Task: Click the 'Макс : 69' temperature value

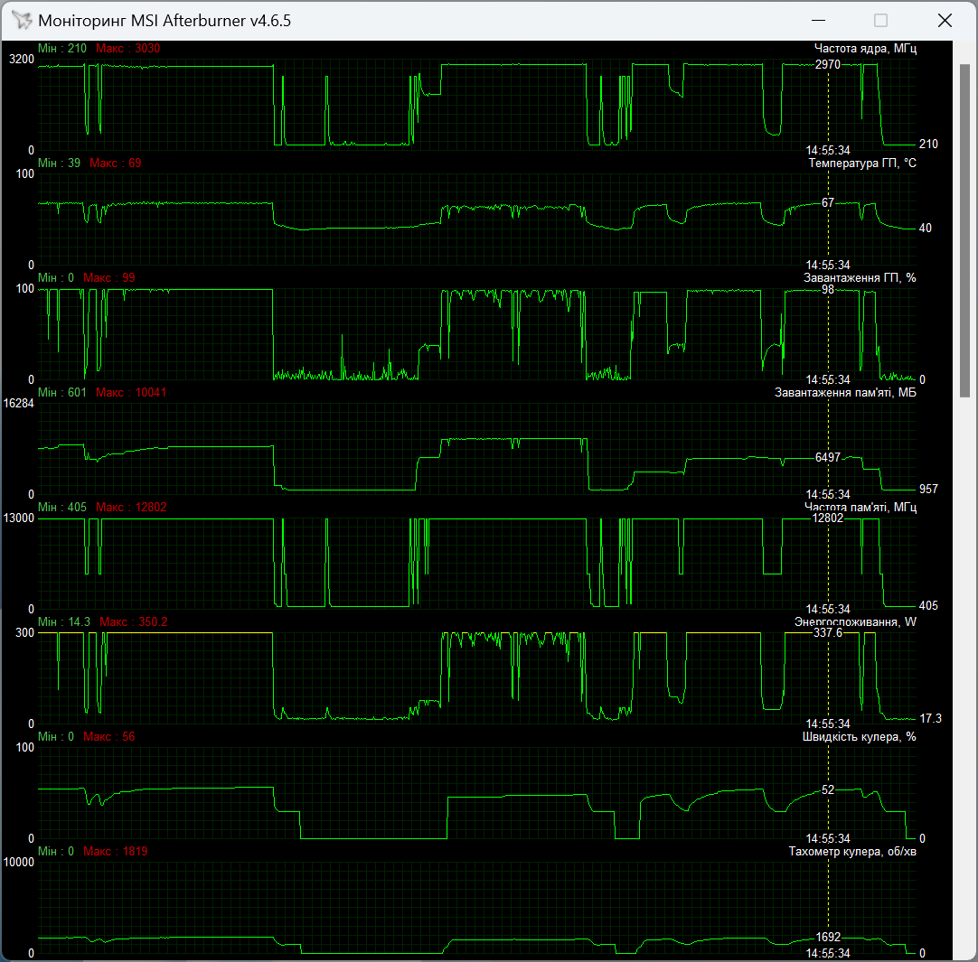Action: tap(116, 163)
